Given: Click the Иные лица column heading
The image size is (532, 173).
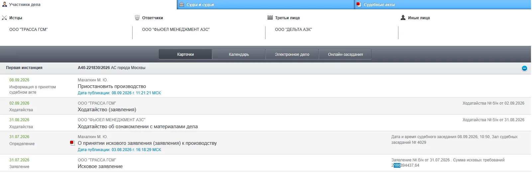Looking at the screenshot, I should coord(419,18).
